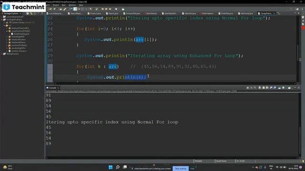Viewport: 305px width, 171px height.
Task: Toggle Show Console on Standard Error
Action: coord(275,88)
